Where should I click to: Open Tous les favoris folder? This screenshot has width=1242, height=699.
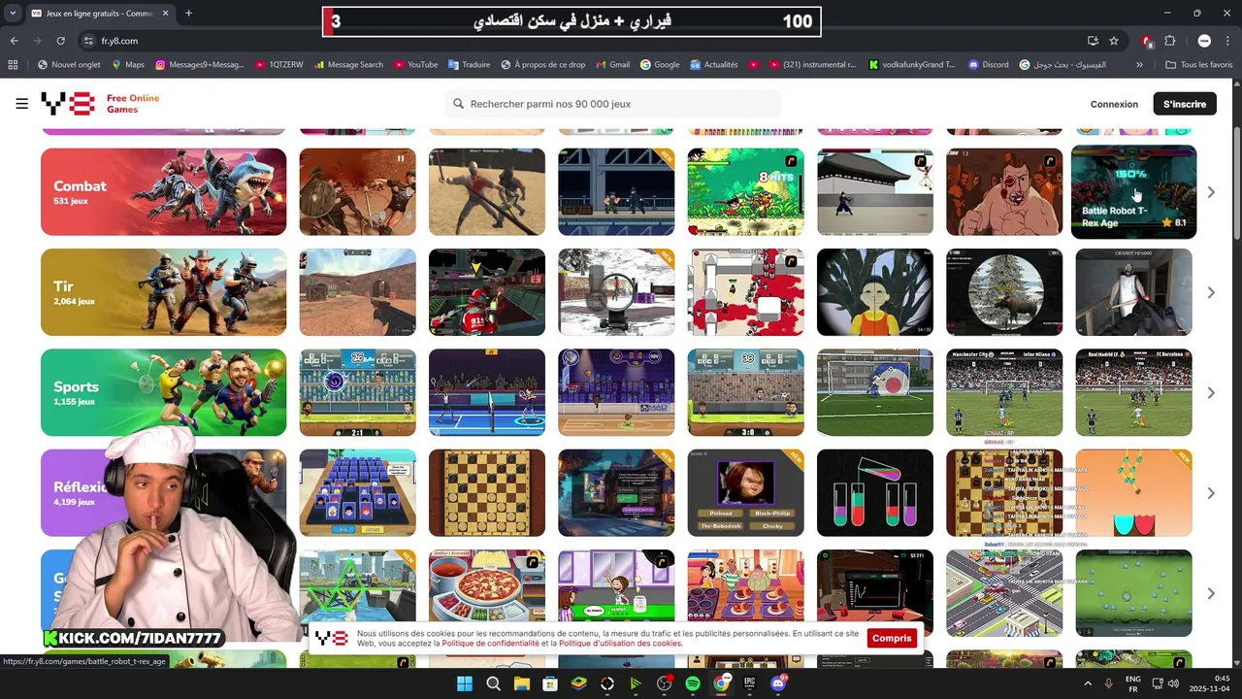click(x=1198, y=65)
